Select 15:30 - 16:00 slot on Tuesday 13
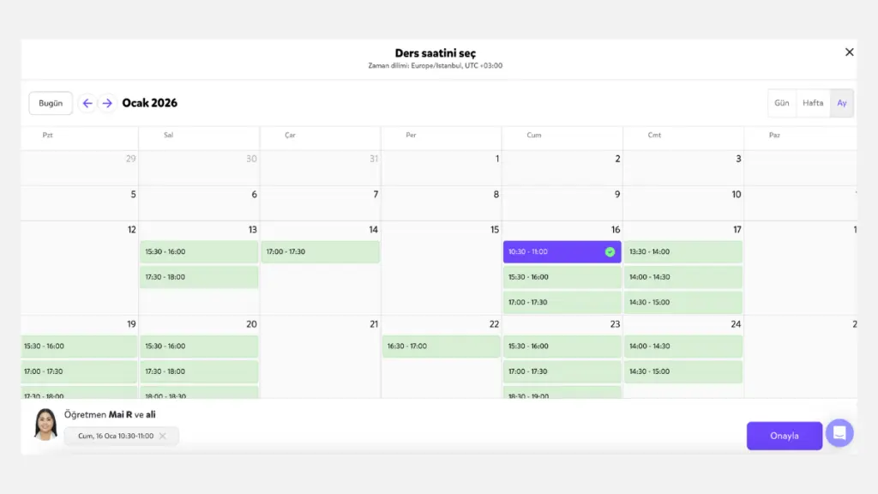The width and height of the screenshot is (878, 494). [199, 252]
